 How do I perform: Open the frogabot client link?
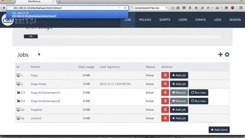click(x=36, y=110)
